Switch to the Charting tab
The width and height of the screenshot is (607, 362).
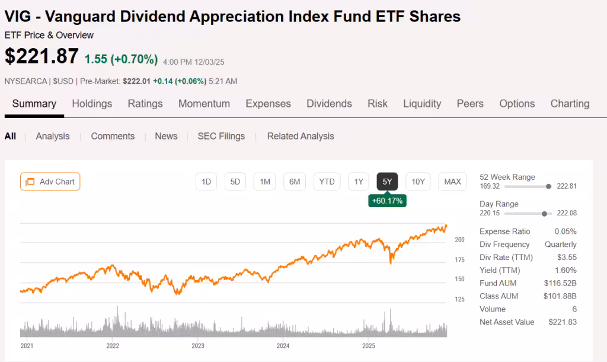pos(570,104)
